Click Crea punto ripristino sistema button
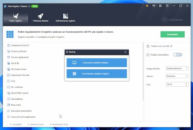193x130 pixels. click(97, 63)
